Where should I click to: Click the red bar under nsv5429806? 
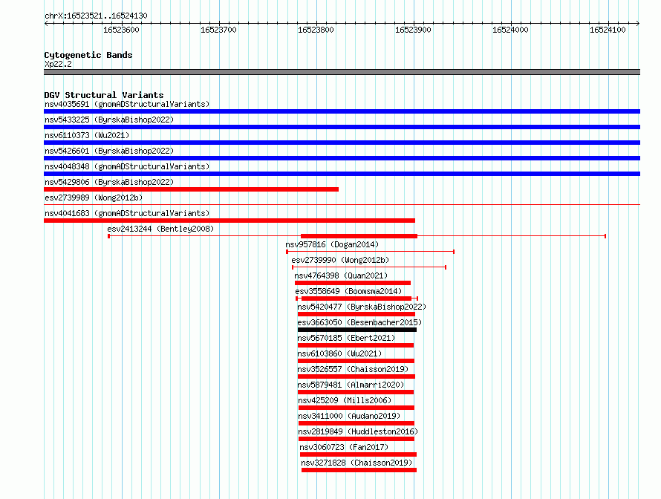191,189
